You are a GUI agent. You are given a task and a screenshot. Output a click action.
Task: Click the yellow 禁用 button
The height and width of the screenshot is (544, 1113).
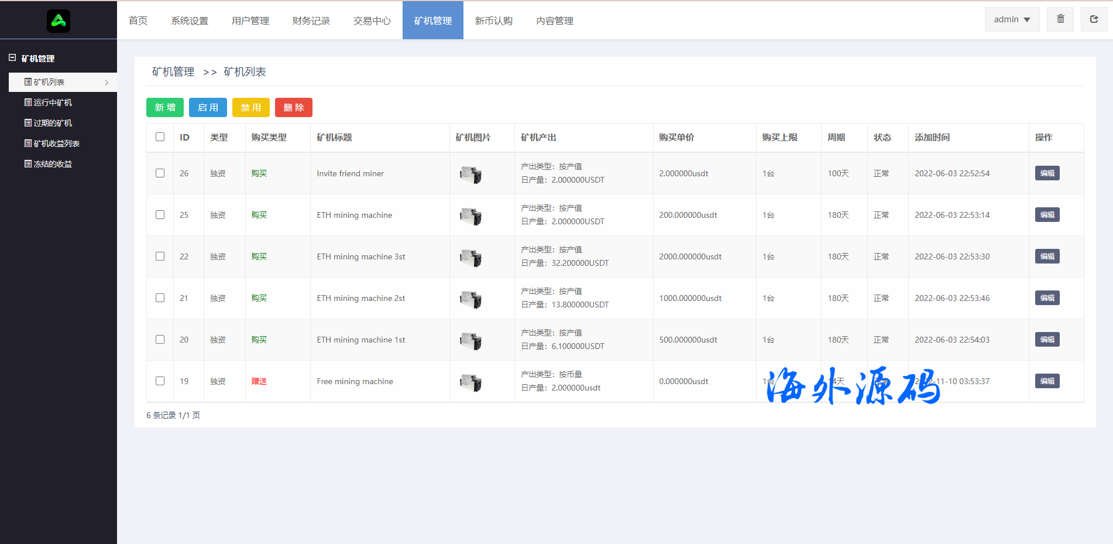pyautogui.click(x=250, y=108)
